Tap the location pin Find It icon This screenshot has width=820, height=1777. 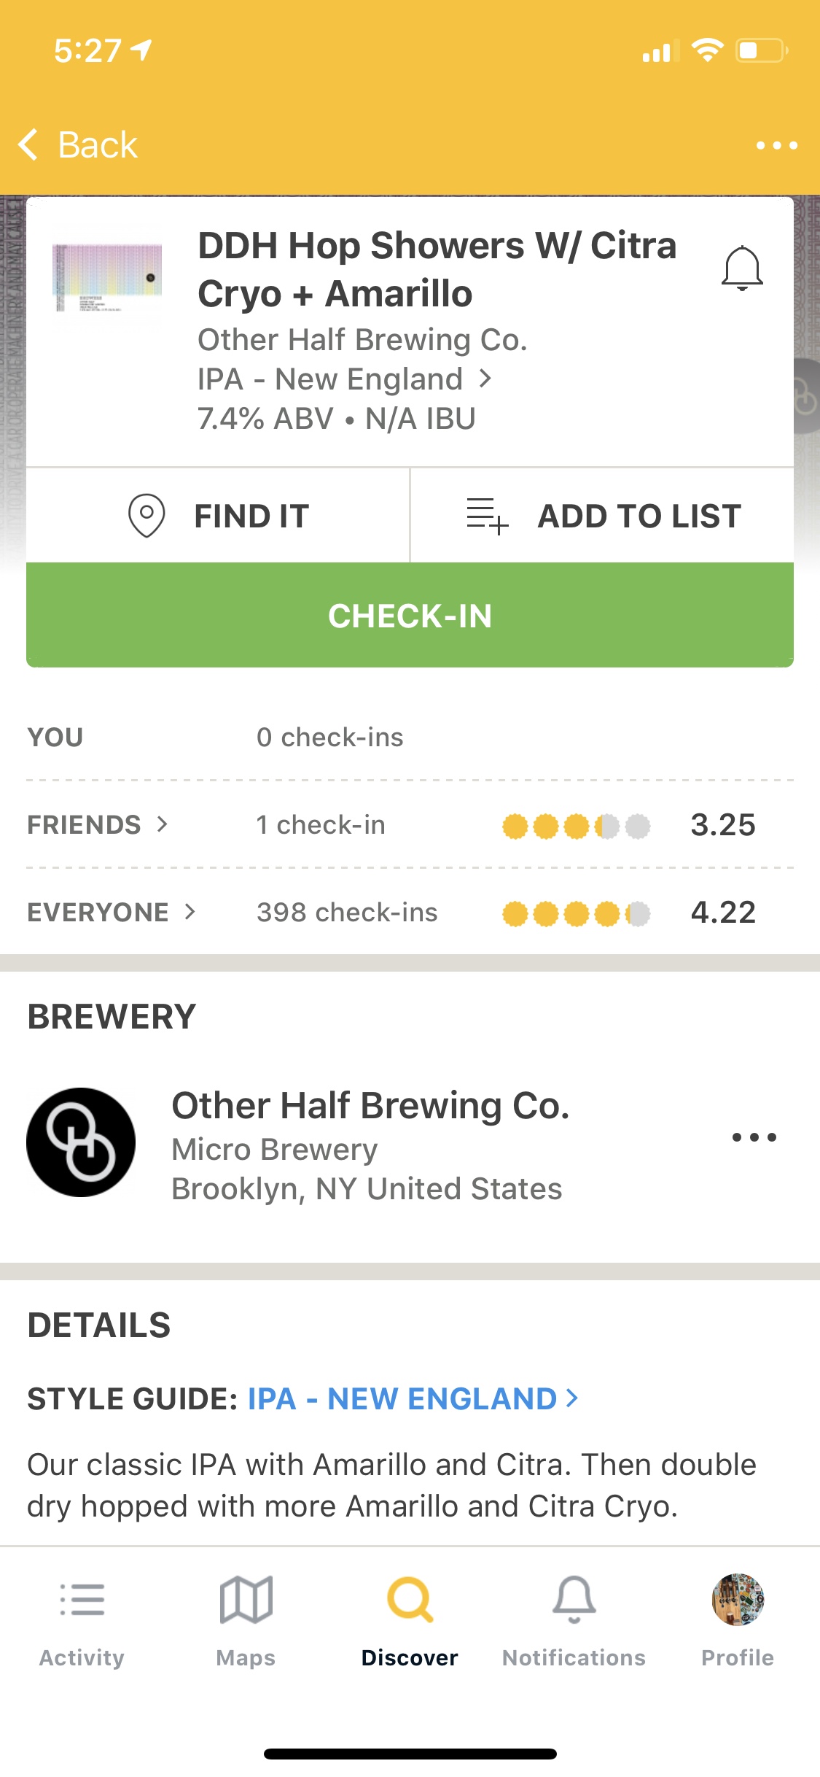click(147, 516)
